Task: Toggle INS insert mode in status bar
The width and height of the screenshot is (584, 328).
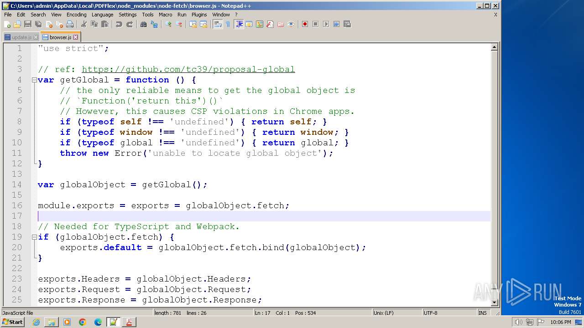Action: tap(483, 313)
